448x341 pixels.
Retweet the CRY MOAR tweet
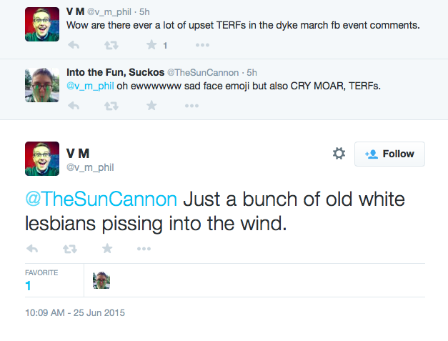coord(111,105)
